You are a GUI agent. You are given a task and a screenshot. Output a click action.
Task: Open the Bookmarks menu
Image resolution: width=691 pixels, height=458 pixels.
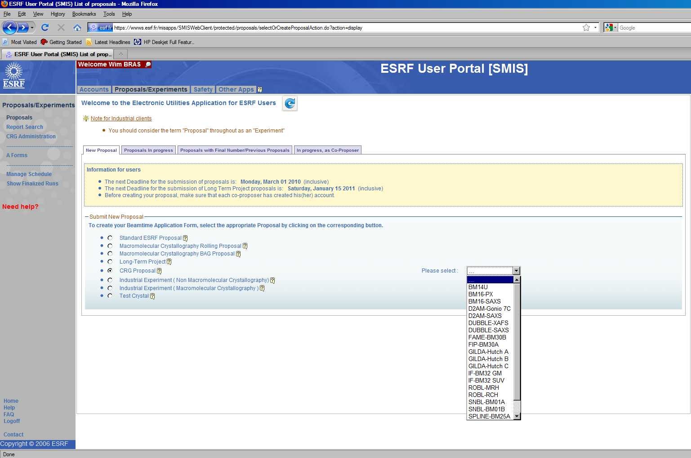click(84, 14)
